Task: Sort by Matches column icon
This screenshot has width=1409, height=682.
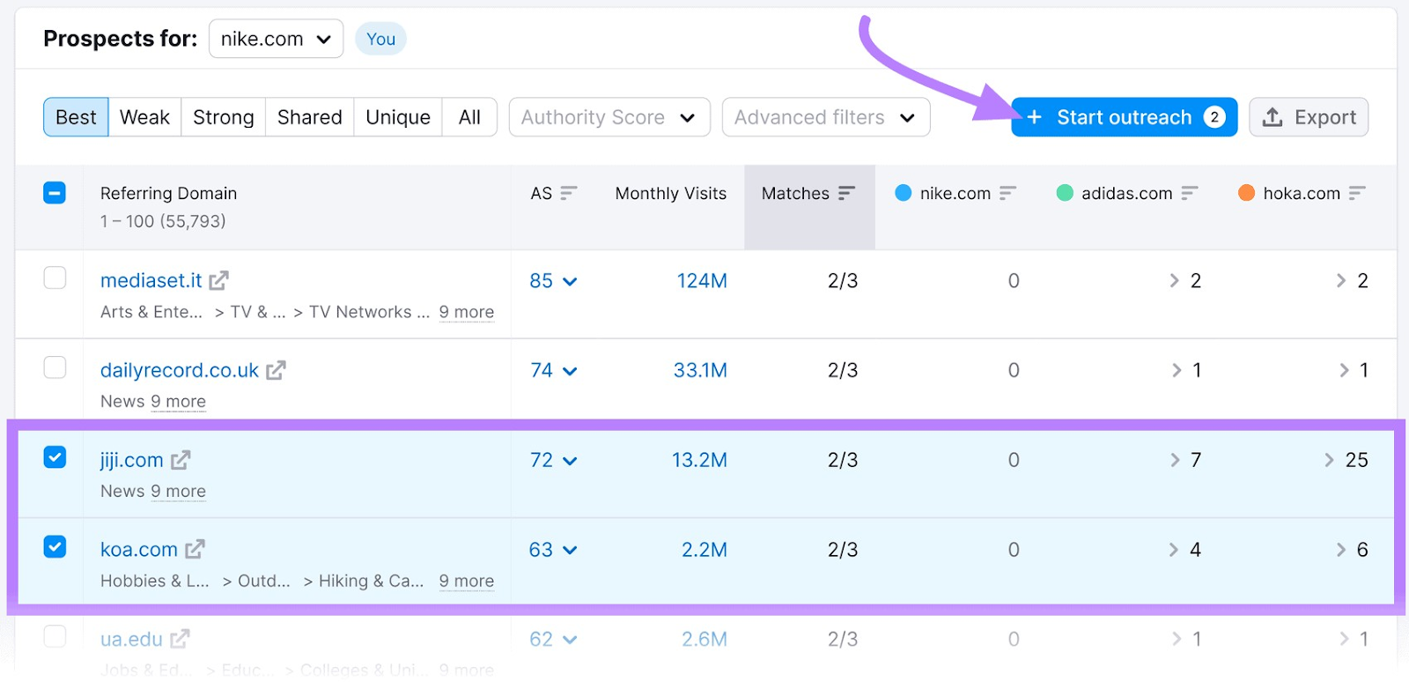Action: 846,193
